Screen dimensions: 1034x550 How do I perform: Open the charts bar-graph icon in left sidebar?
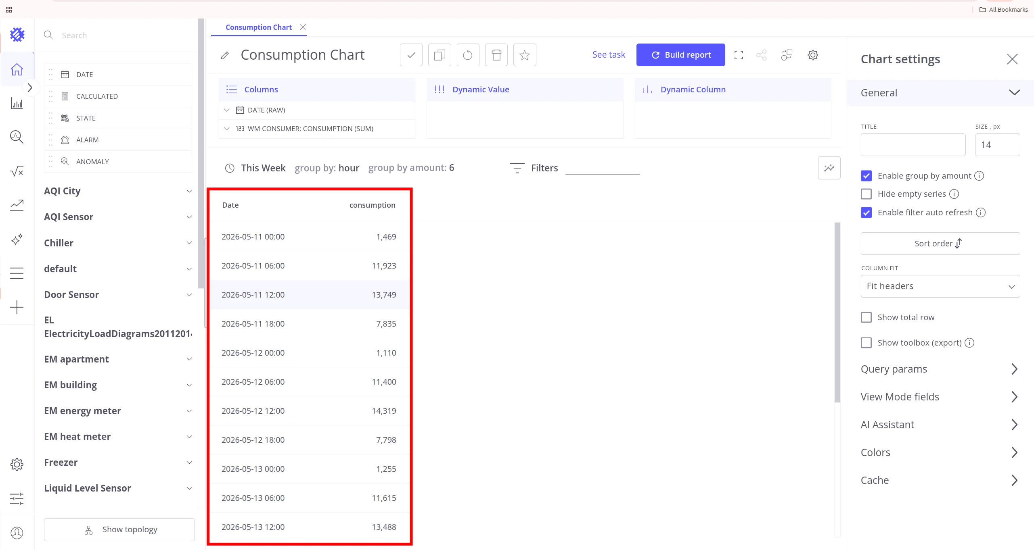pos(17,103)
